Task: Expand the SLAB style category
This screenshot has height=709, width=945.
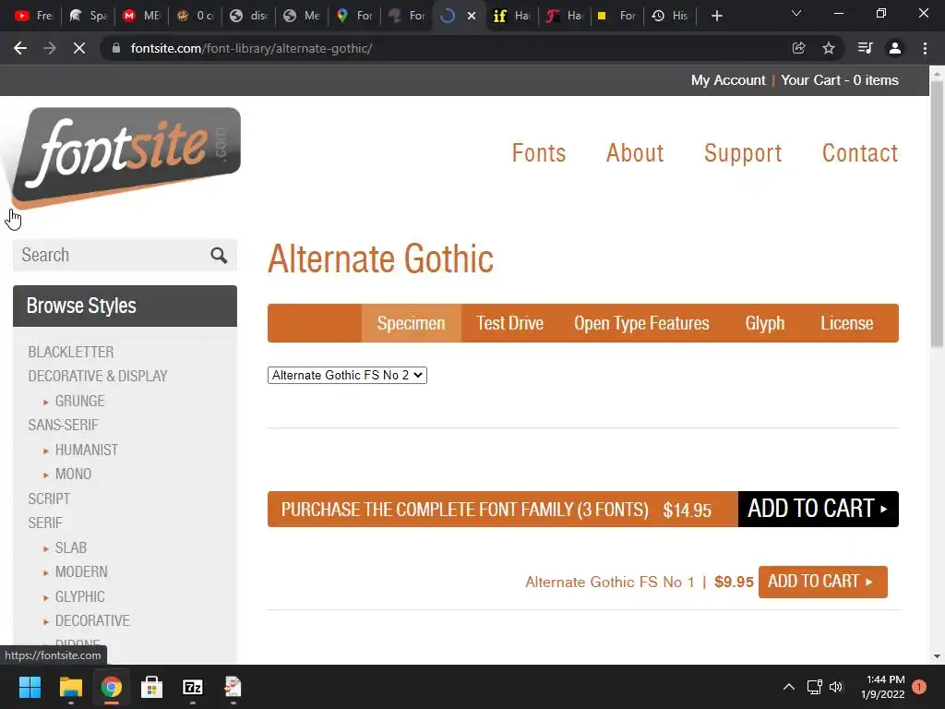Action: pos(66,547)
